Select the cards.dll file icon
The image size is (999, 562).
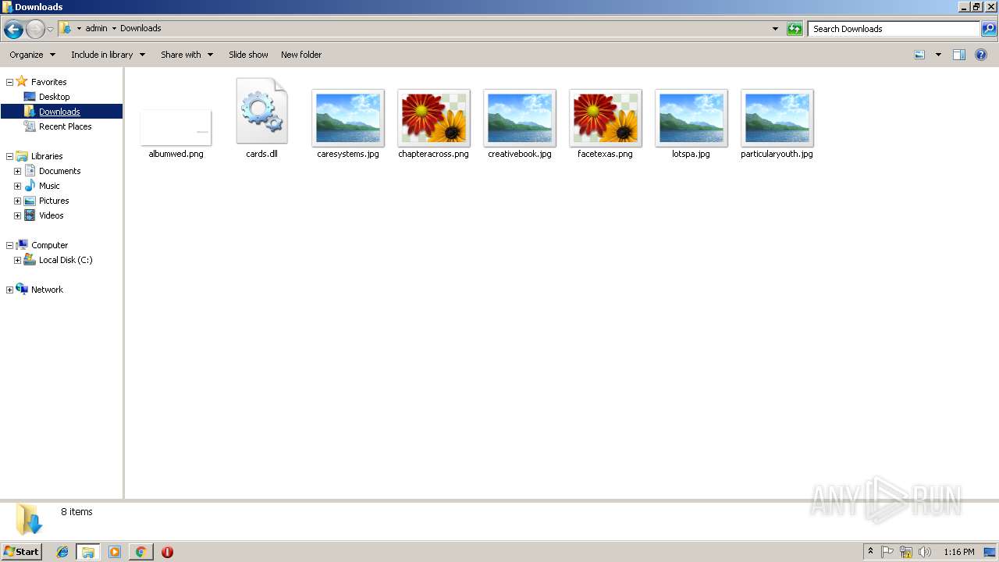(x=262, y=111)
